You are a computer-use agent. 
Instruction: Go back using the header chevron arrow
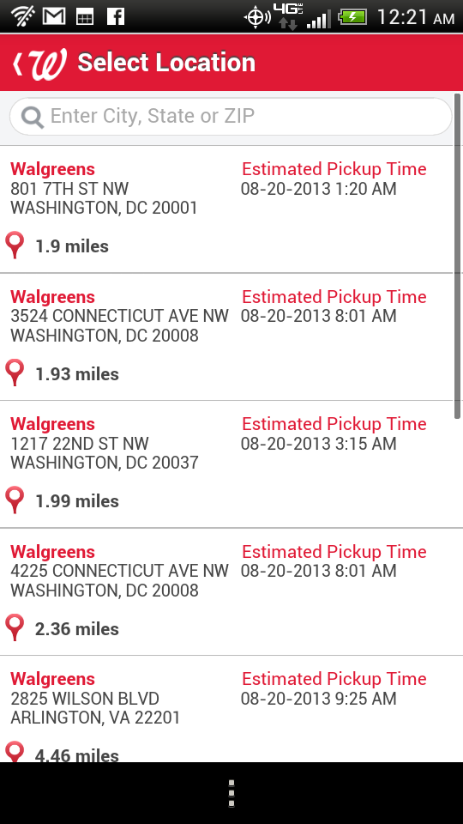tap(18, 63)
